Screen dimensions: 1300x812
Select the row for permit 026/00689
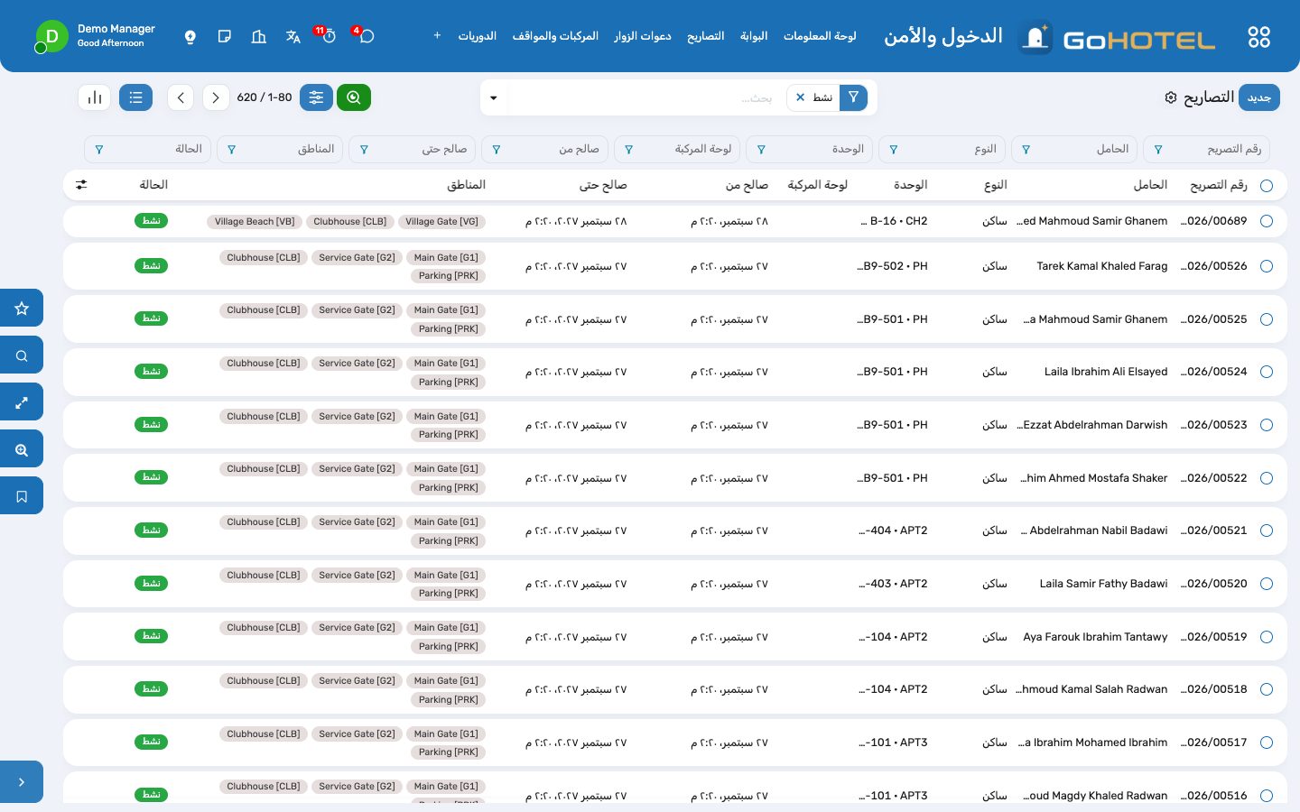point(1267,221)
